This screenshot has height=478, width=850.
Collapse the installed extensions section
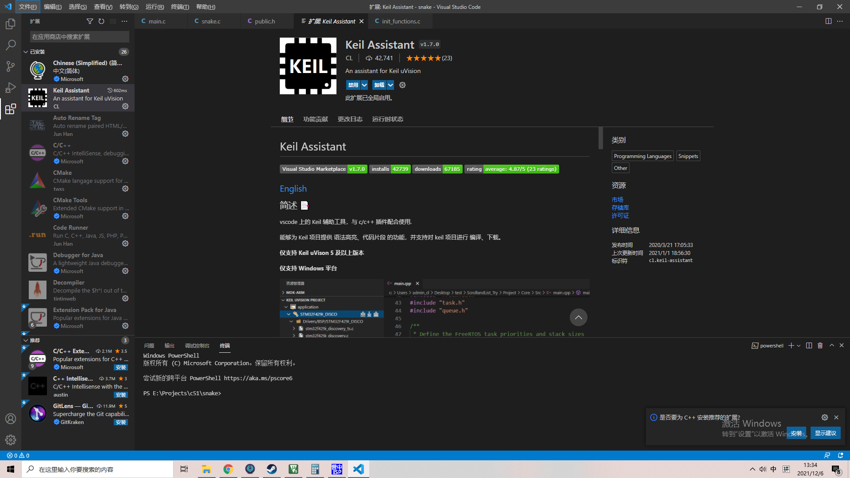(26, 52)
